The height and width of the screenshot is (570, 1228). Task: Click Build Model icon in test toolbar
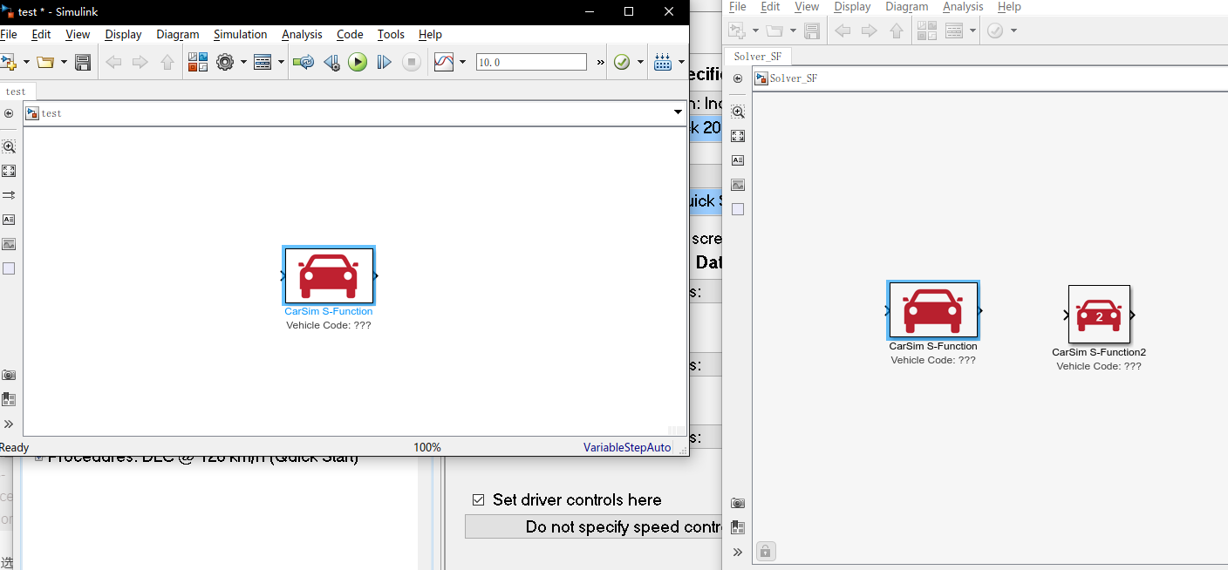662,62
